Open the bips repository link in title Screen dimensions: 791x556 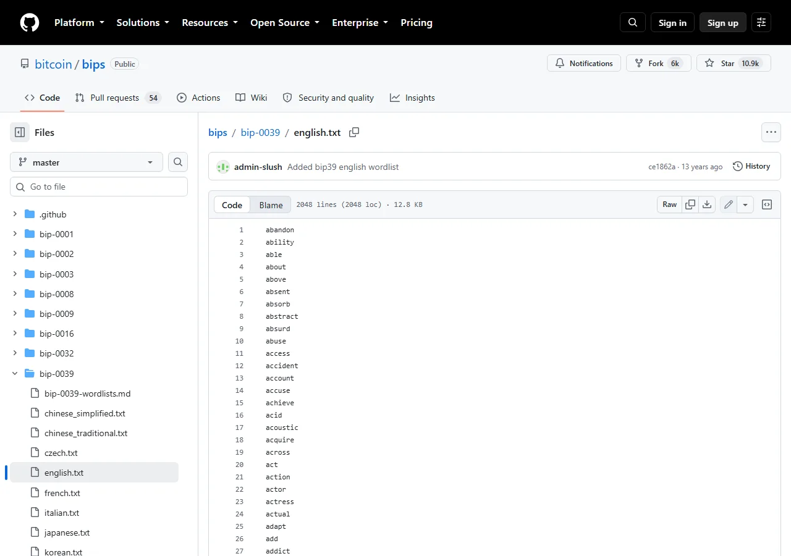(94, 64)
